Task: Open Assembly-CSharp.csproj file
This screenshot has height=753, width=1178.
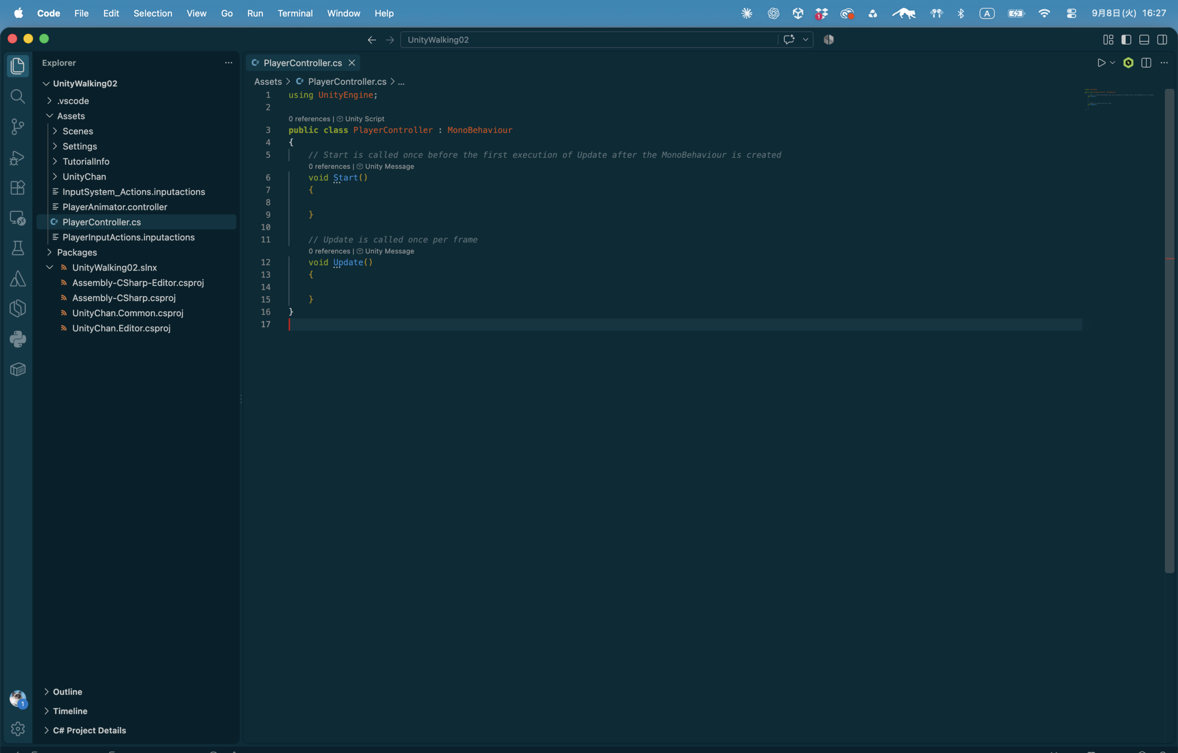Action: [124, 298]
